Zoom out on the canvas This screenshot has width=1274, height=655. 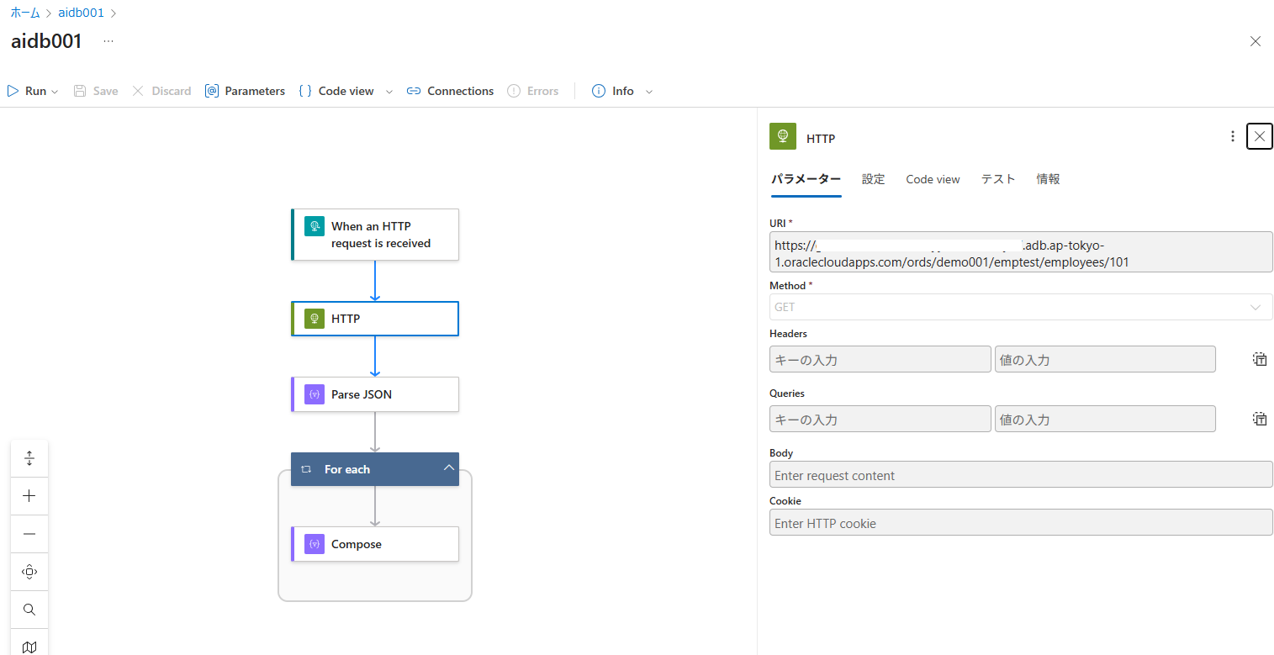29,534
